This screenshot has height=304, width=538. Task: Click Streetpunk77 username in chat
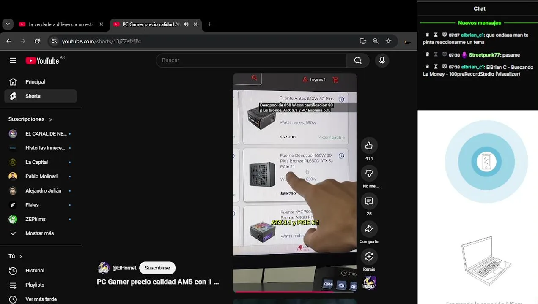point(485,55)
